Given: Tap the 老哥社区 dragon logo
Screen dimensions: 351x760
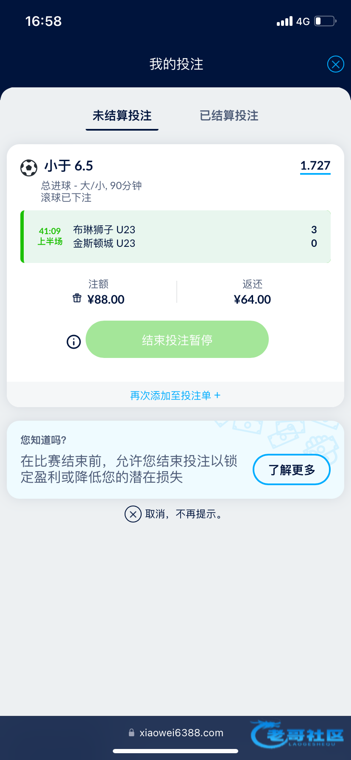Looking at the screenshot, I should 297,734.
